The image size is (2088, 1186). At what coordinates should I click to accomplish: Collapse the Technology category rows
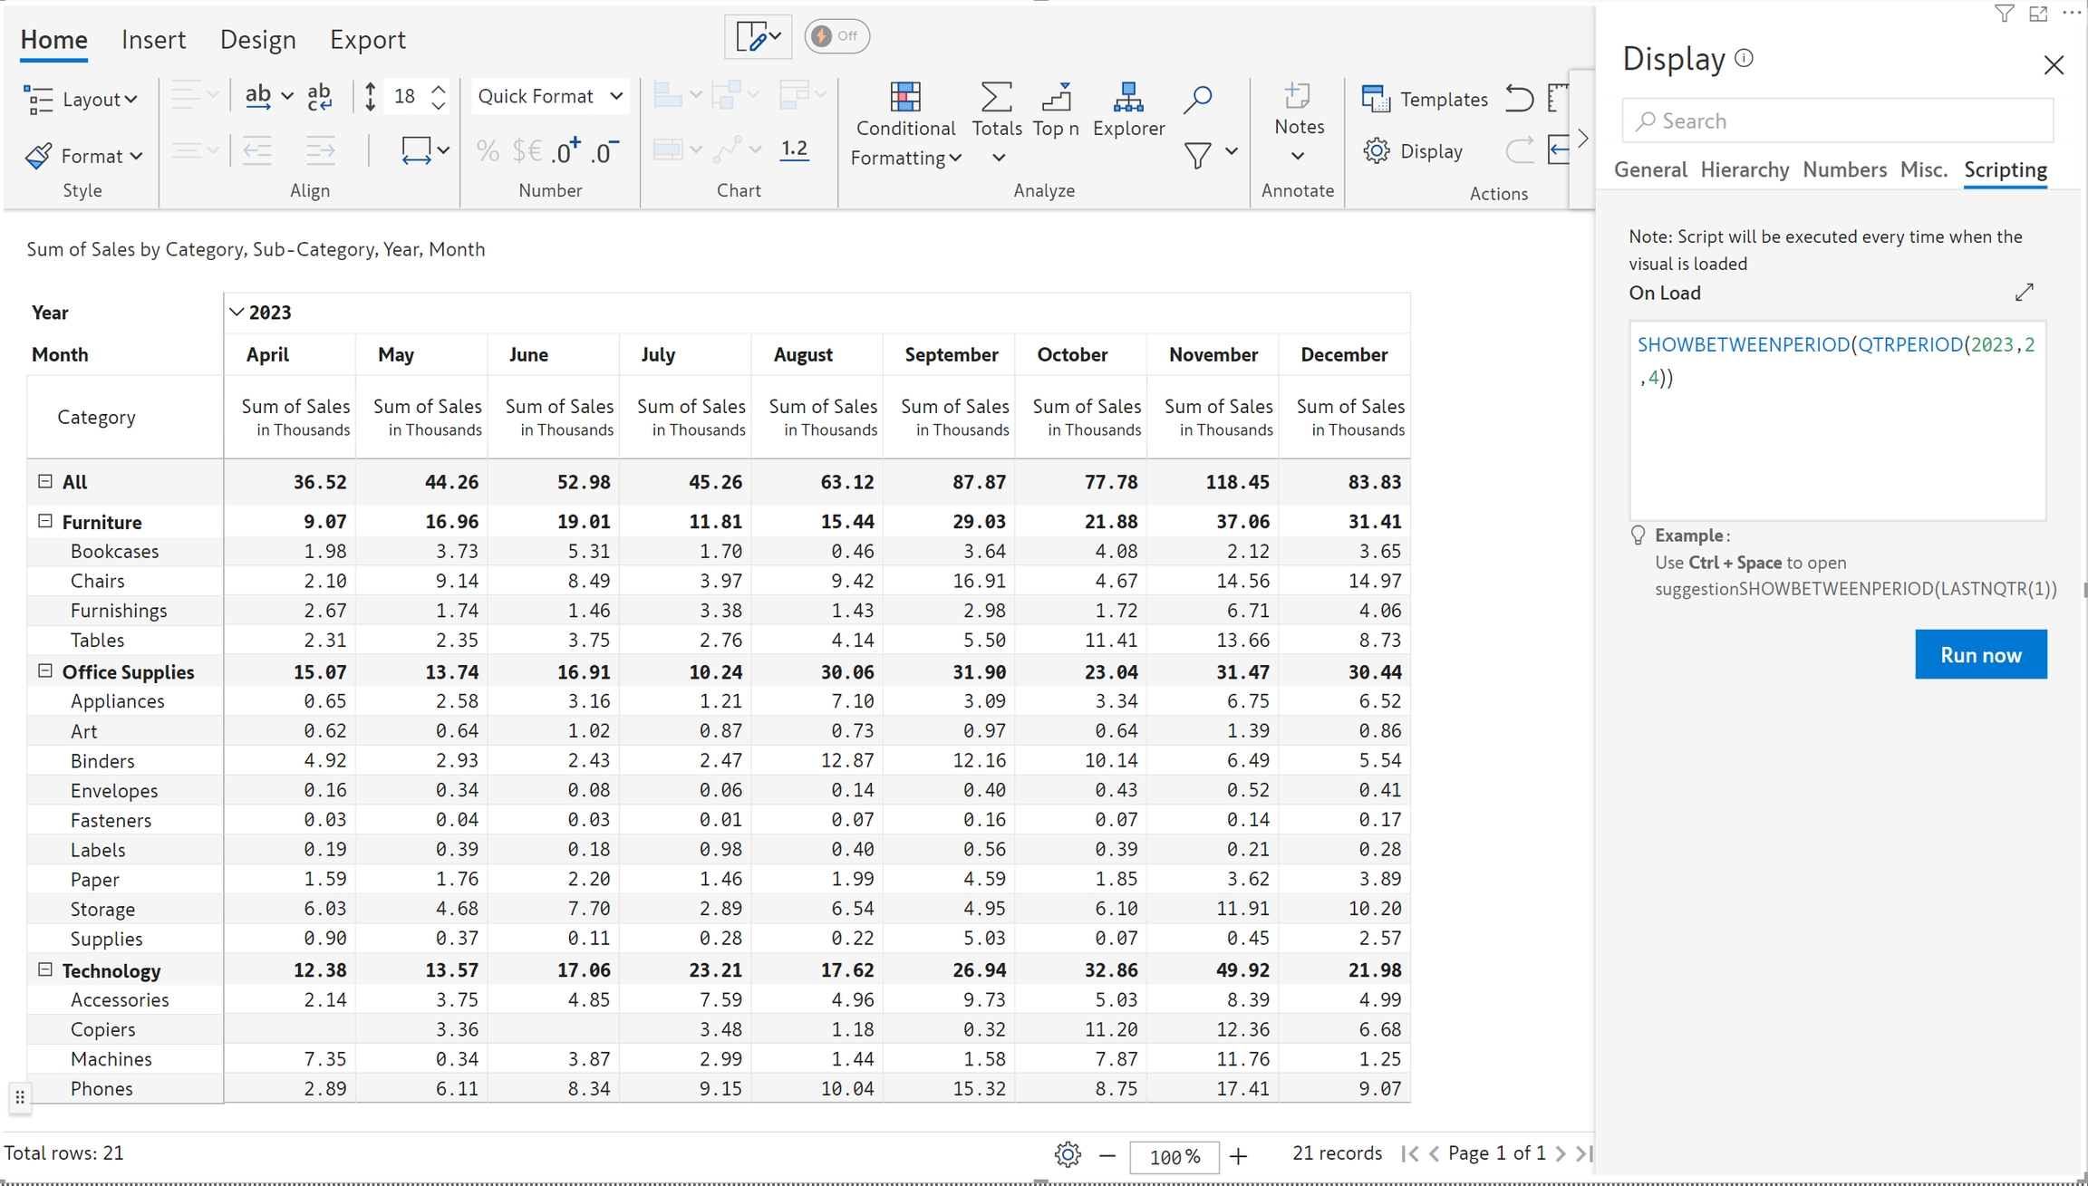tap(45, 969)
